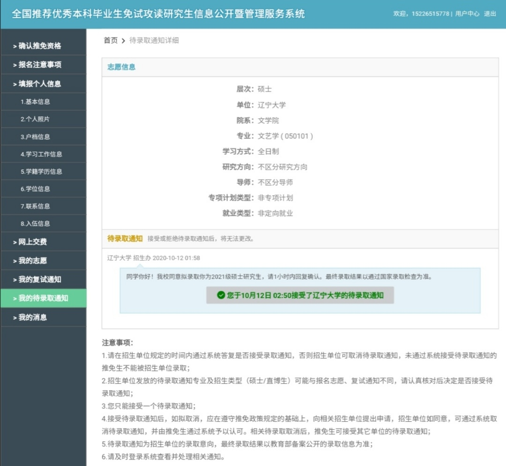Open 5.学籍学历信息 submenu item
The height and width of the screenshot is (466, 506).
41,172
